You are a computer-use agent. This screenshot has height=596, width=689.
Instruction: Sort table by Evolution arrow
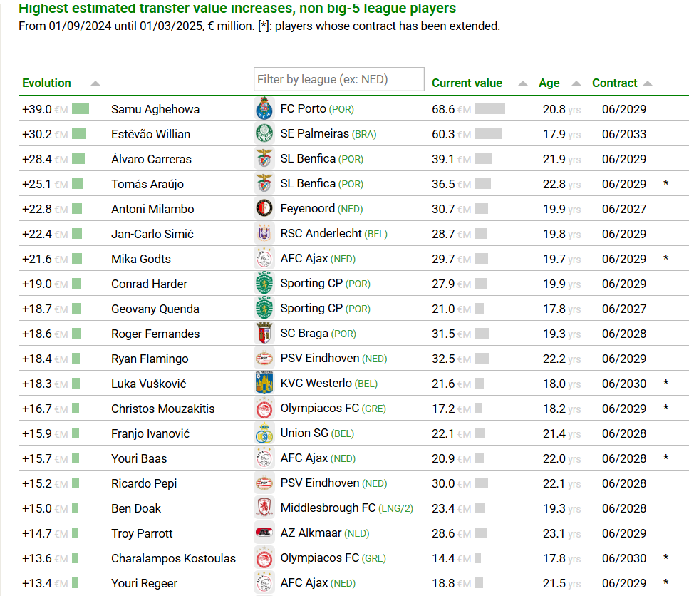pos(95,83)
